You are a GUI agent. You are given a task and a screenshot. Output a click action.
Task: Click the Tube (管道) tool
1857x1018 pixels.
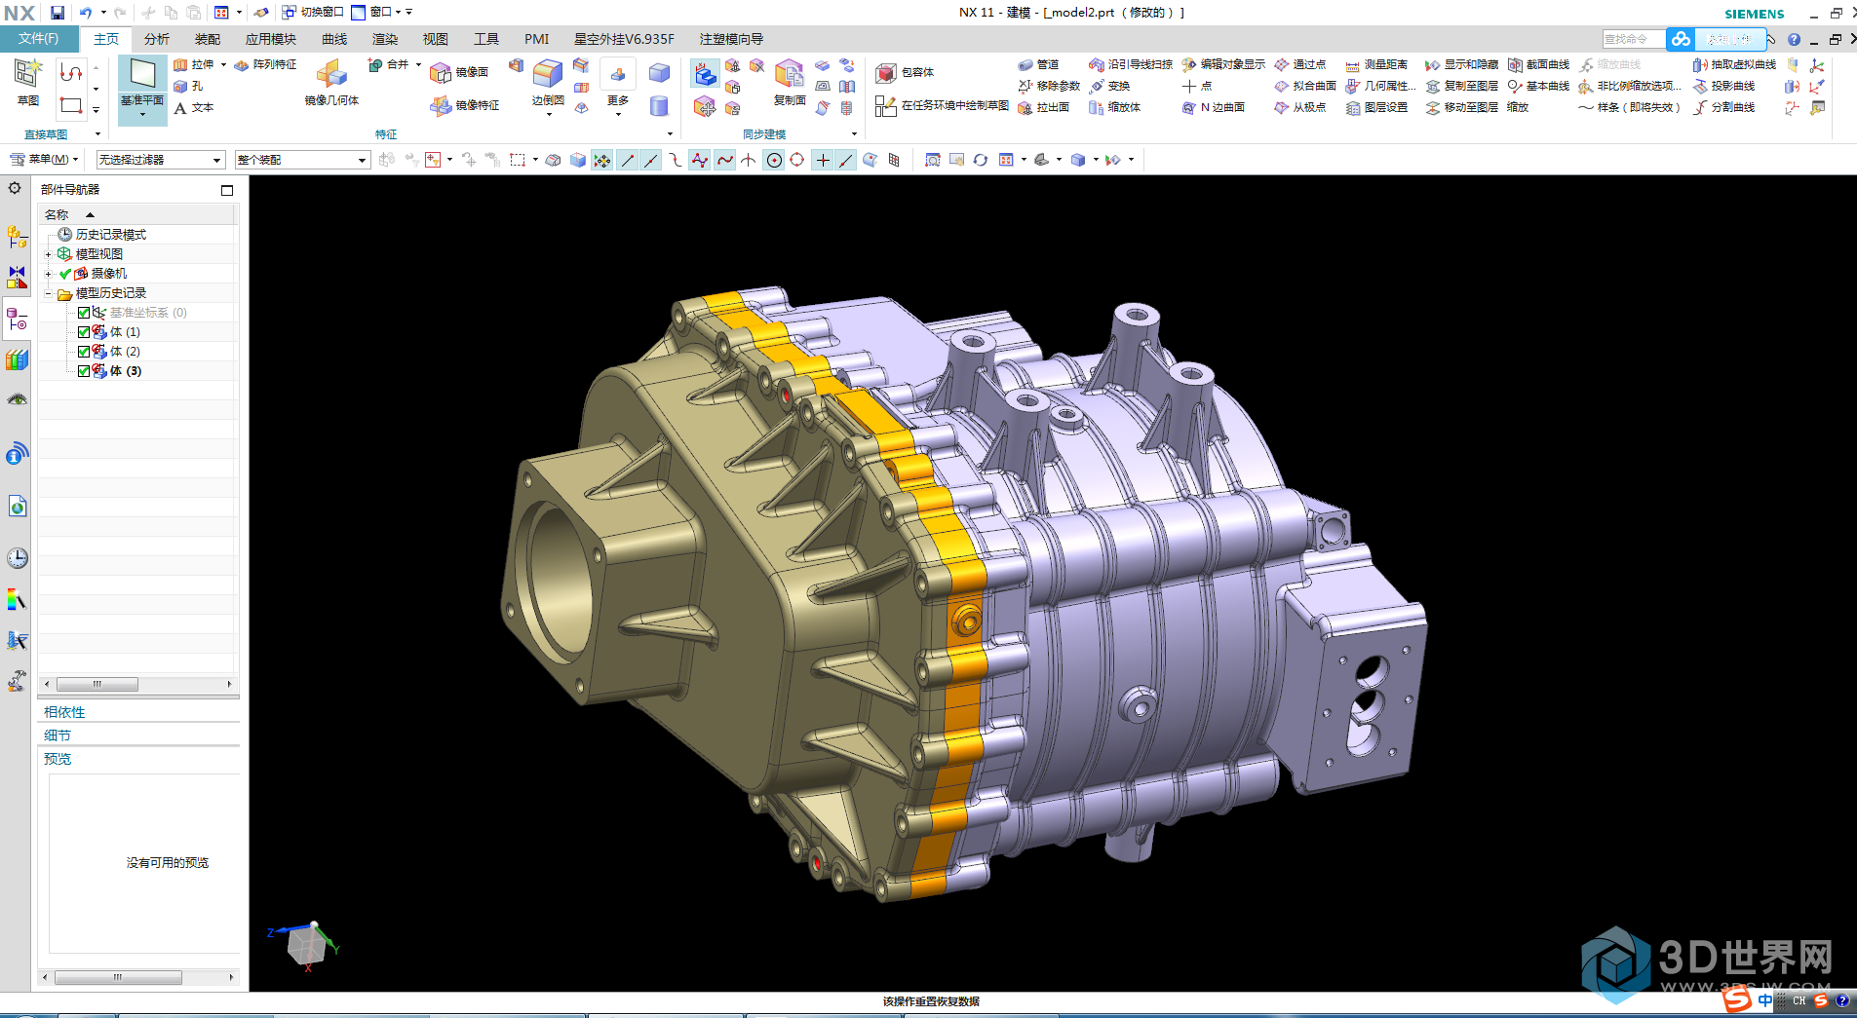coord(1038,64)
